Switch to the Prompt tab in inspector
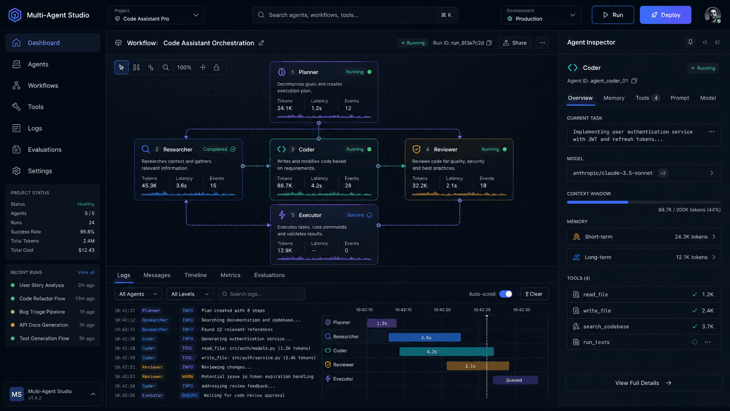The height and width of the screenshot is (411, 730). pyautogui.click(x=680, y=98)
